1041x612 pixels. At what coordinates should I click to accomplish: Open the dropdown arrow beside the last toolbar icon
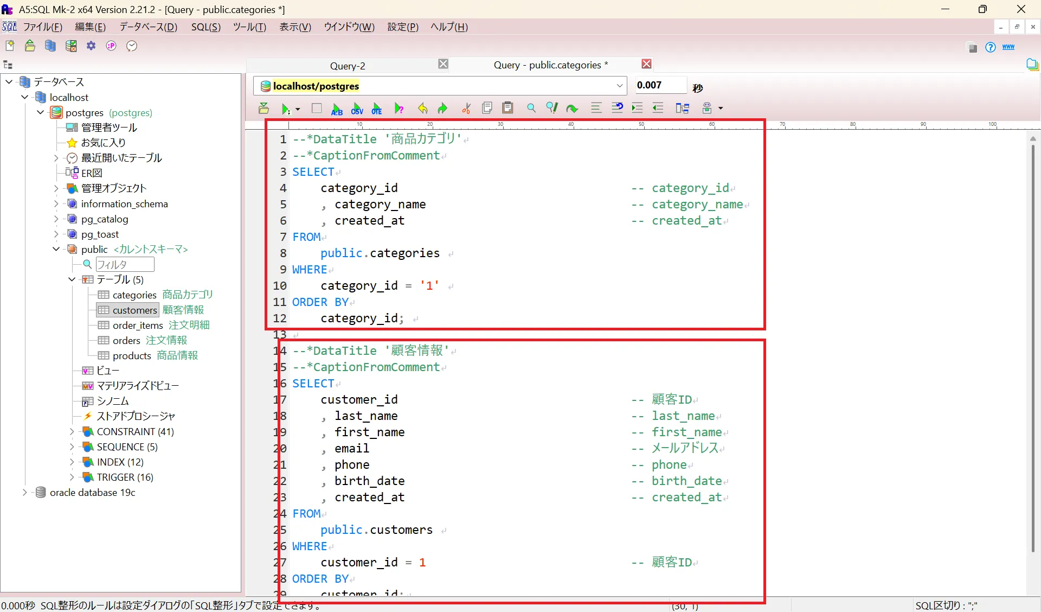[721, 109]
